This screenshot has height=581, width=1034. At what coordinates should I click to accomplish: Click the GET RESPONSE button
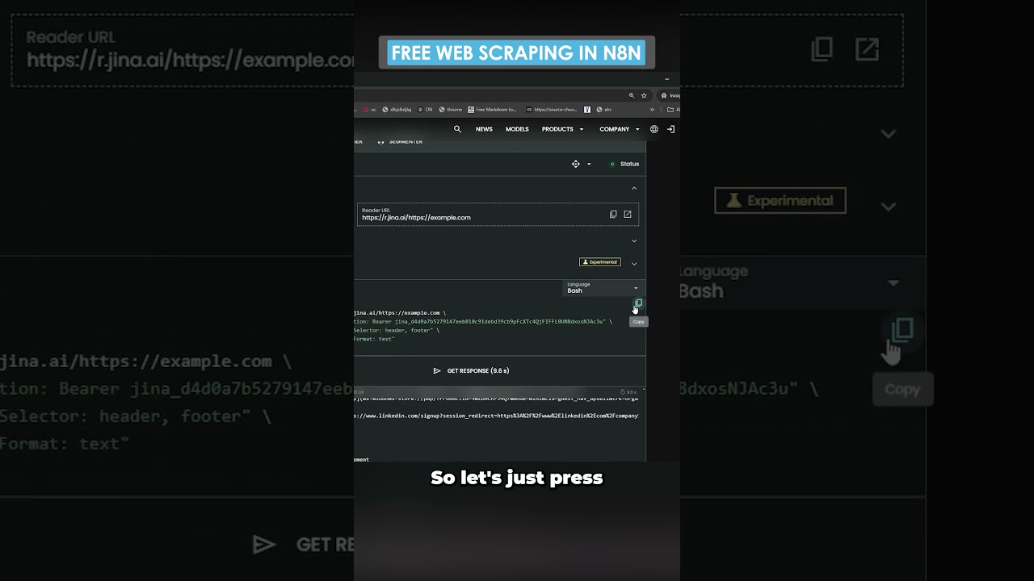pyautogui.click(x=471, y=370)
